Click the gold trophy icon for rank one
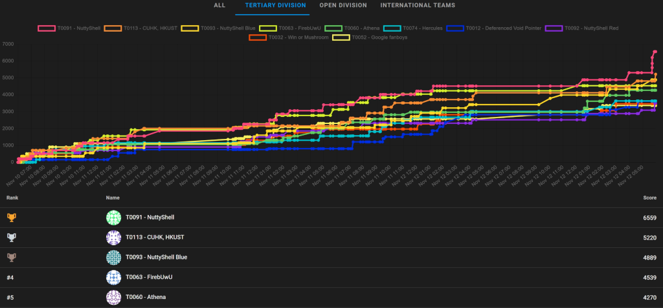Viewport: 663px width, 308px height. point(11,218)
